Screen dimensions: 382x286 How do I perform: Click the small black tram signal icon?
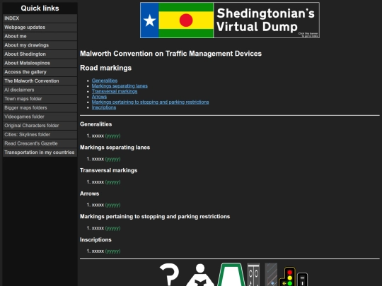[x=302, y=279]
